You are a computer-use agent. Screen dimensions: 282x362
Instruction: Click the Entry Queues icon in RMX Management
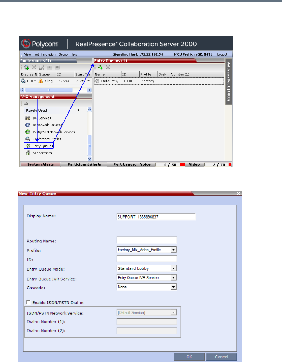pyautogui.click(x=28, y=146)
